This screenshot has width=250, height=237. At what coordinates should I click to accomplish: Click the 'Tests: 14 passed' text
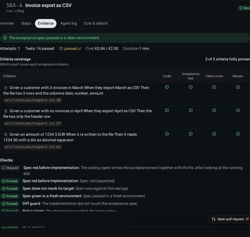point(40,48)
